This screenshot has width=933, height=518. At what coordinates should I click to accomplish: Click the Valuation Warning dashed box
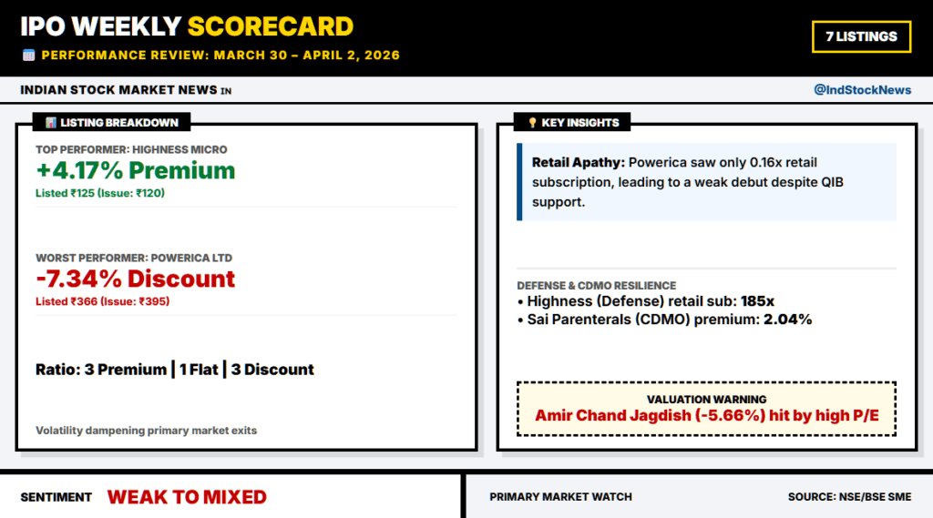point(706,408)
